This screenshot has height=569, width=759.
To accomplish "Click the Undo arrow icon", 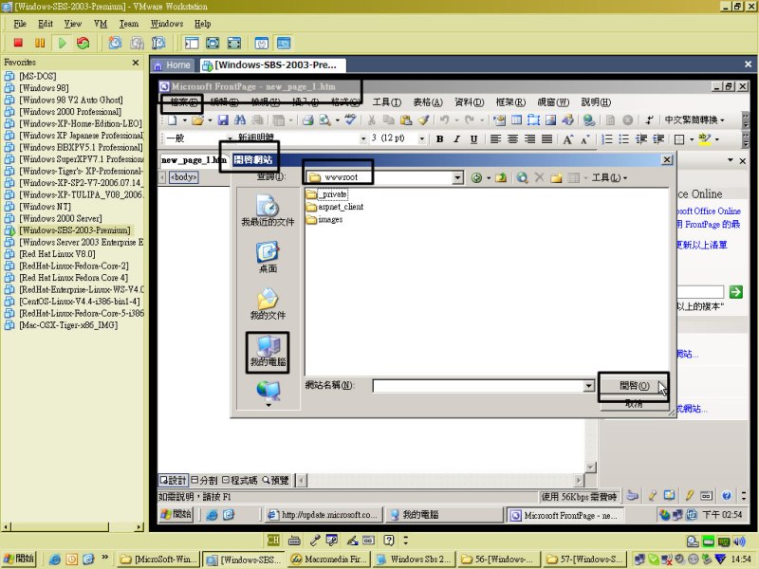I will pos(444,120).
